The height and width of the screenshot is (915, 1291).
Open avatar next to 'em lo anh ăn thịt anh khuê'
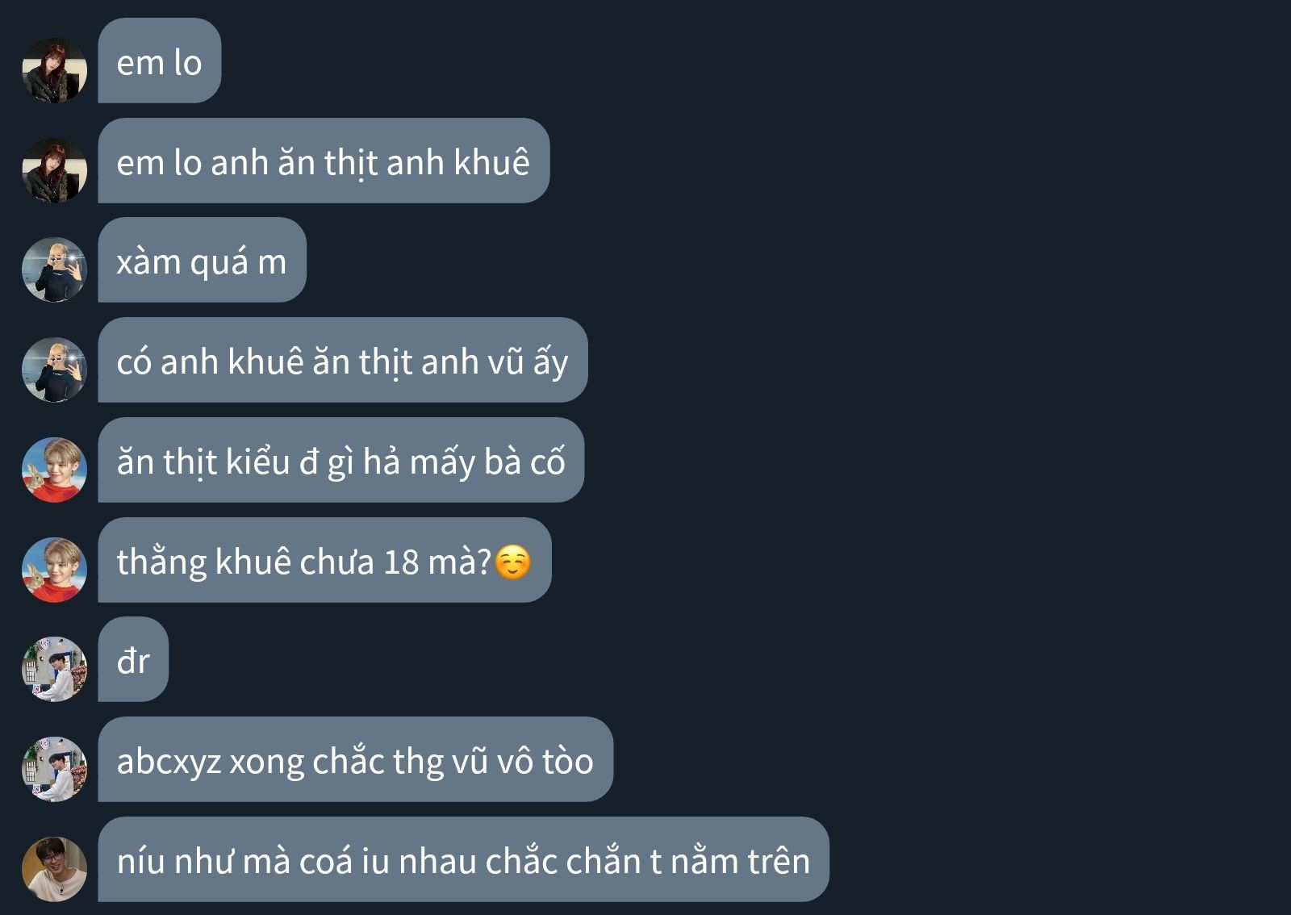tap(54, 170)
